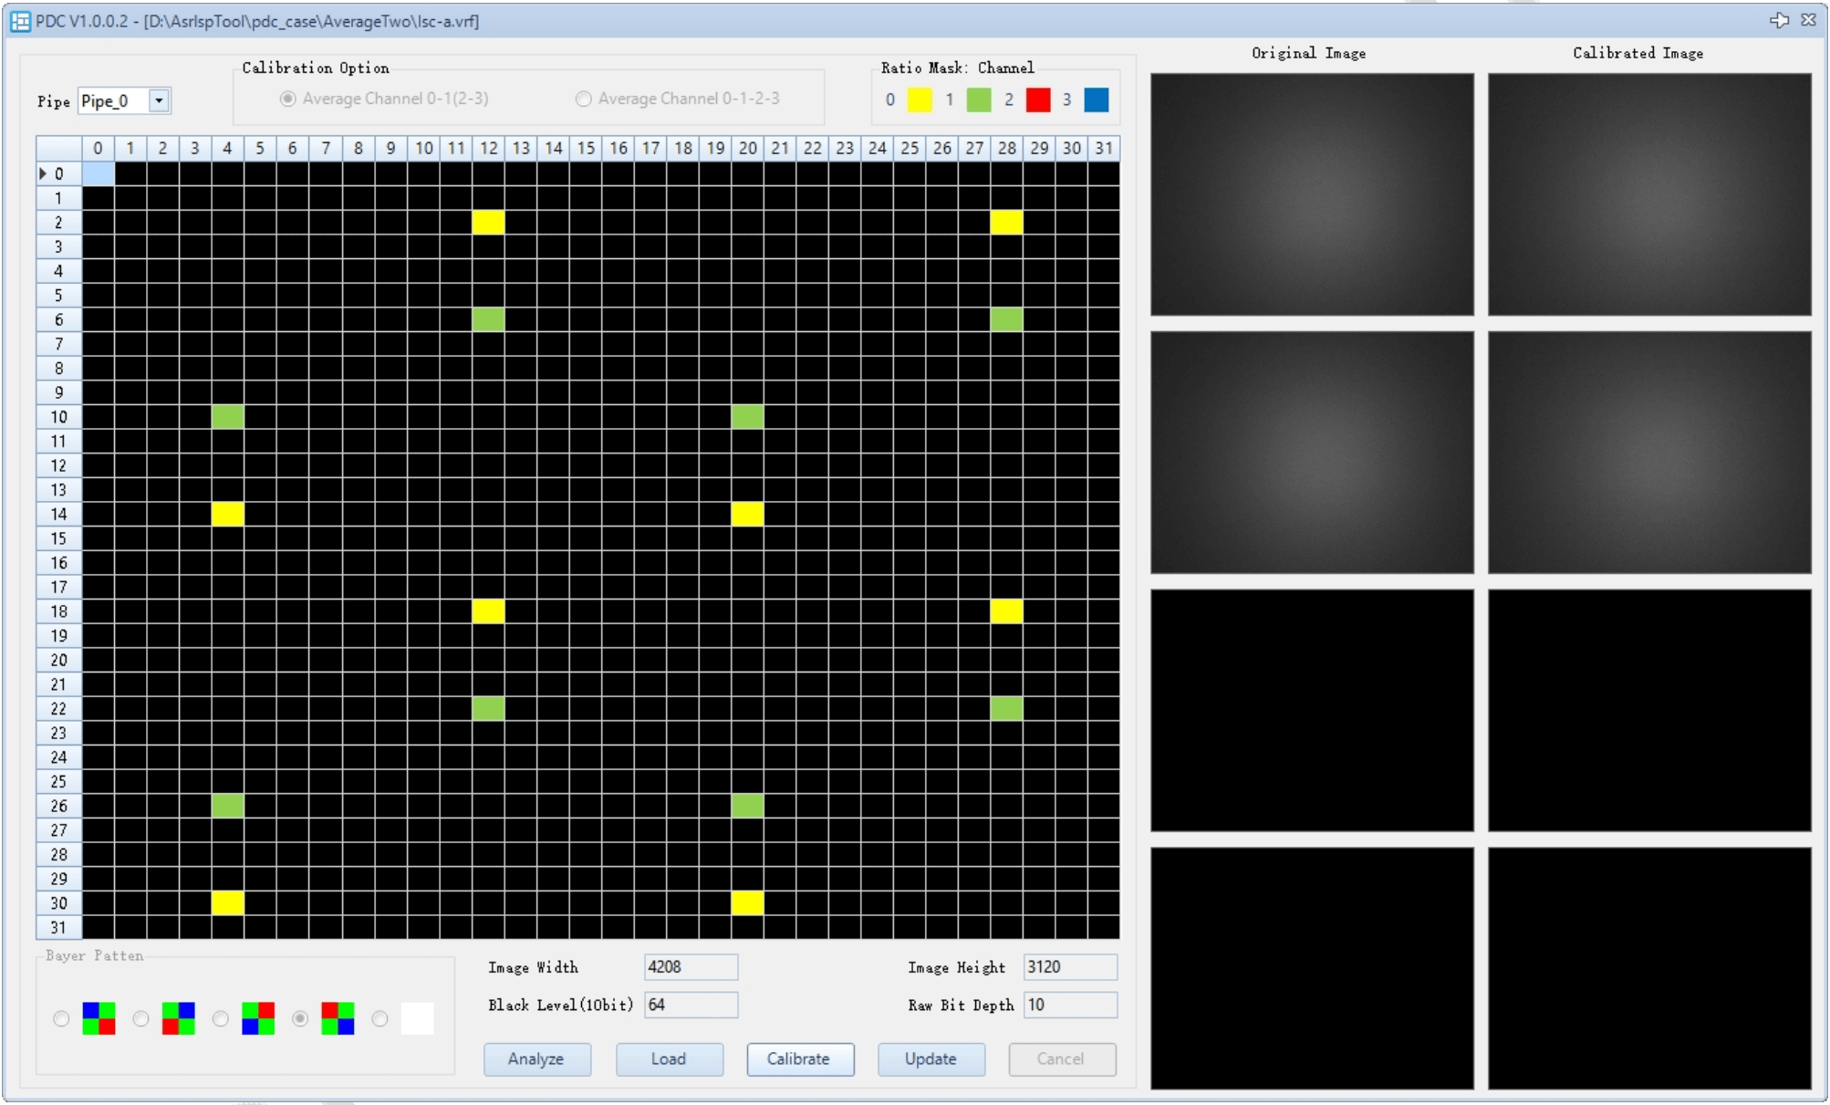Select the radio button beside BGGR pattern
This screenshot has width=1830, height=1105.
tap(61, 1018)
